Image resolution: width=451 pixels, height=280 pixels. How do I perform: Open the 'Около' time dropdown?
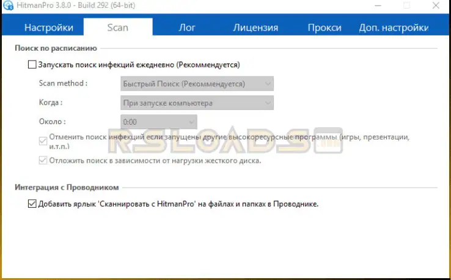click(159, 122)
